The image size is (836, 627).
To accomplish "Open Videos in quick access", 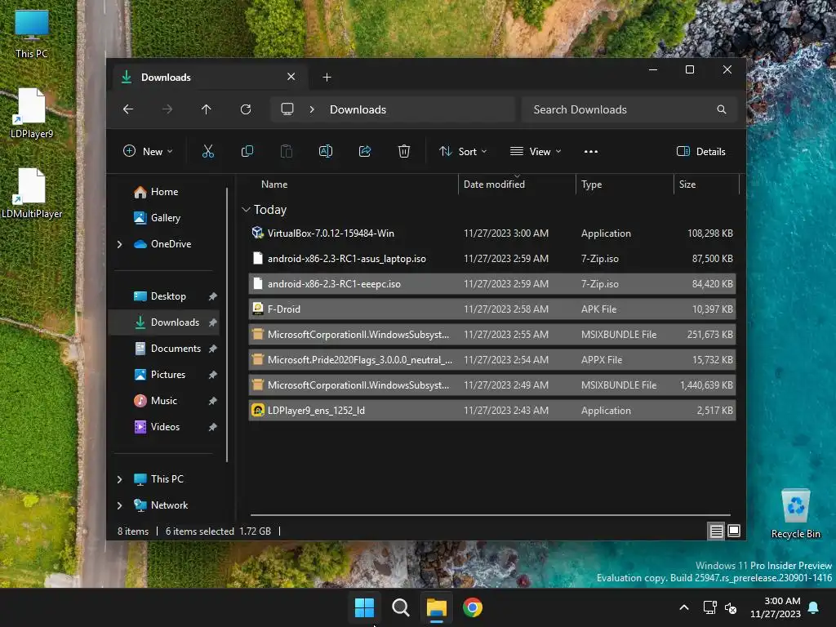I will click(x=165, y=427).
